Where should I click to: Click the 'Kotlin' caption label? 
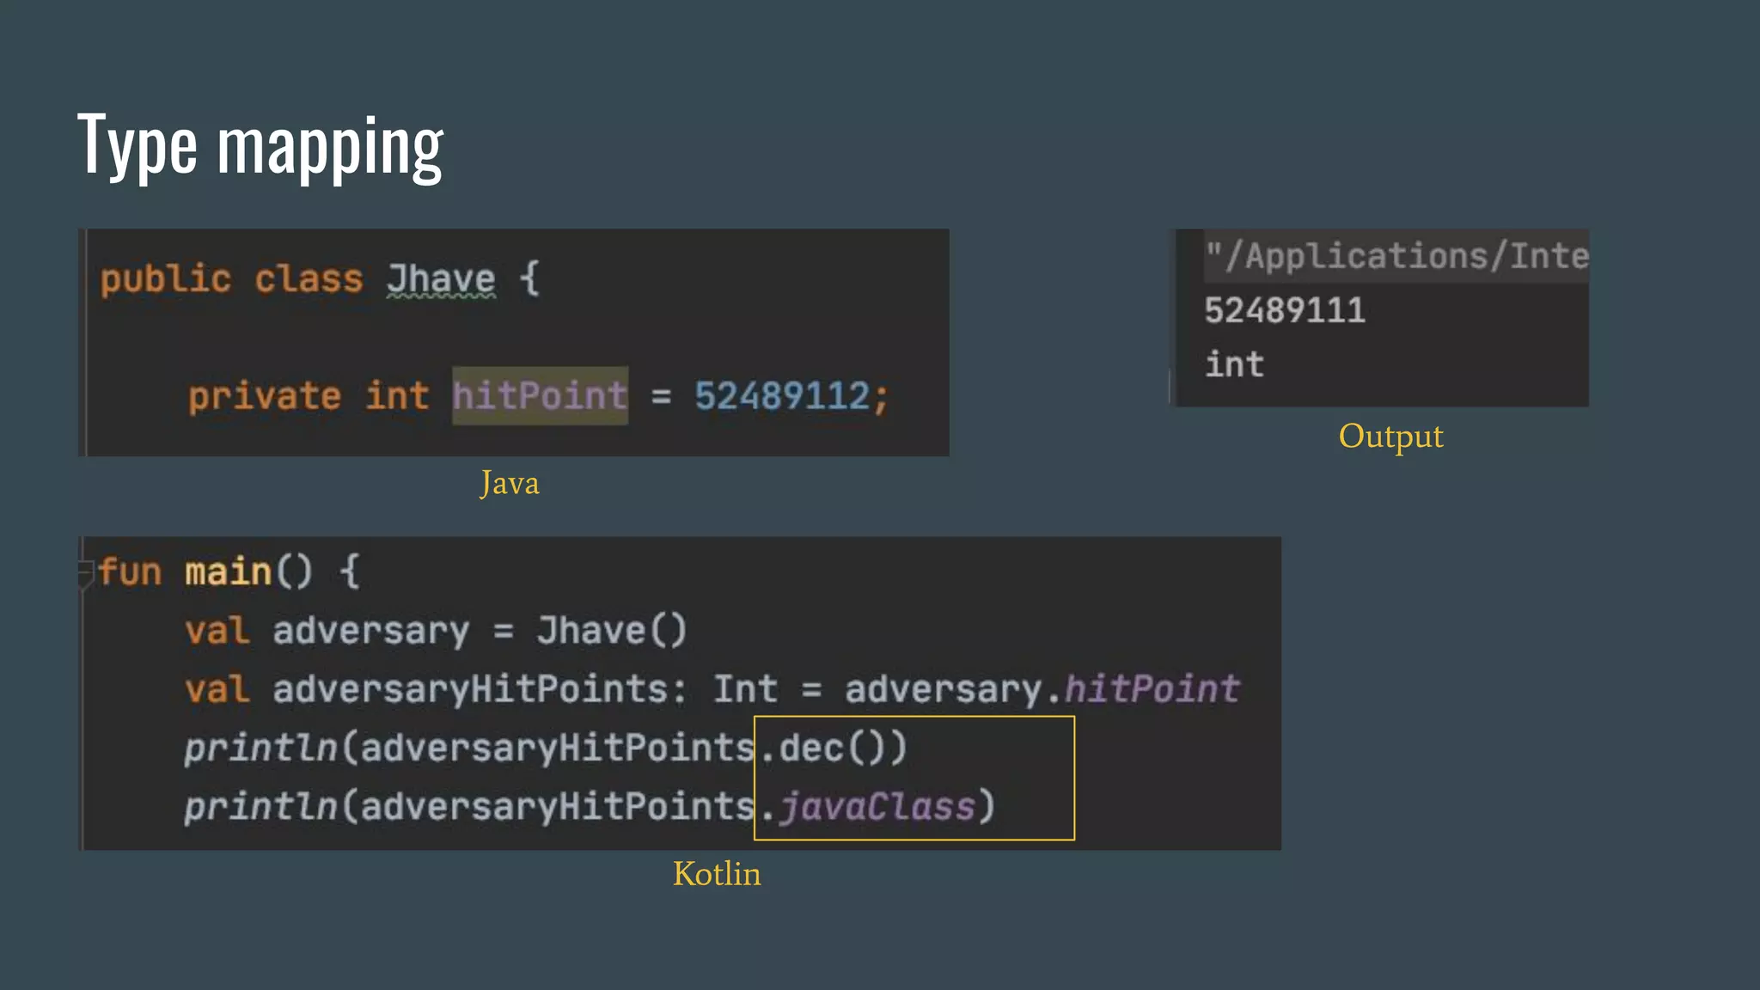[717, 874]
